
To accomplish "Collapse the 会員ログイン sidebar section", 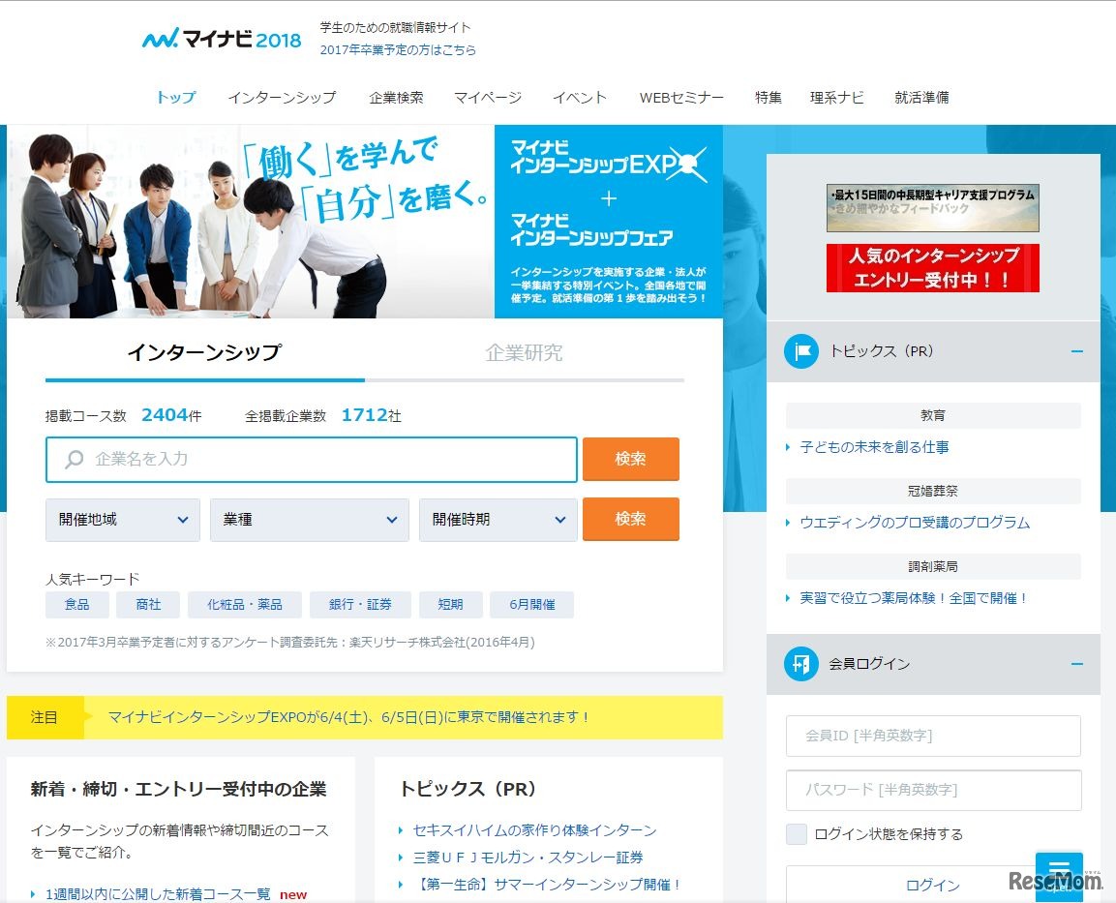I will 1077,664.
